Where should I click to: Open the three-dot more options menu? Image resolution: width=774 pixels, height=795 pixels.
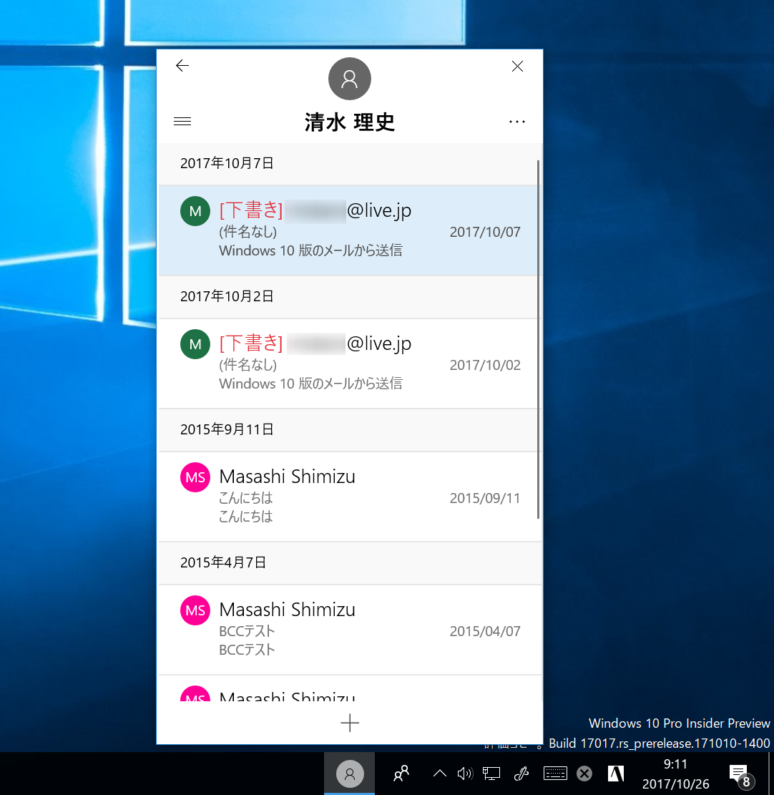point(517,122)
